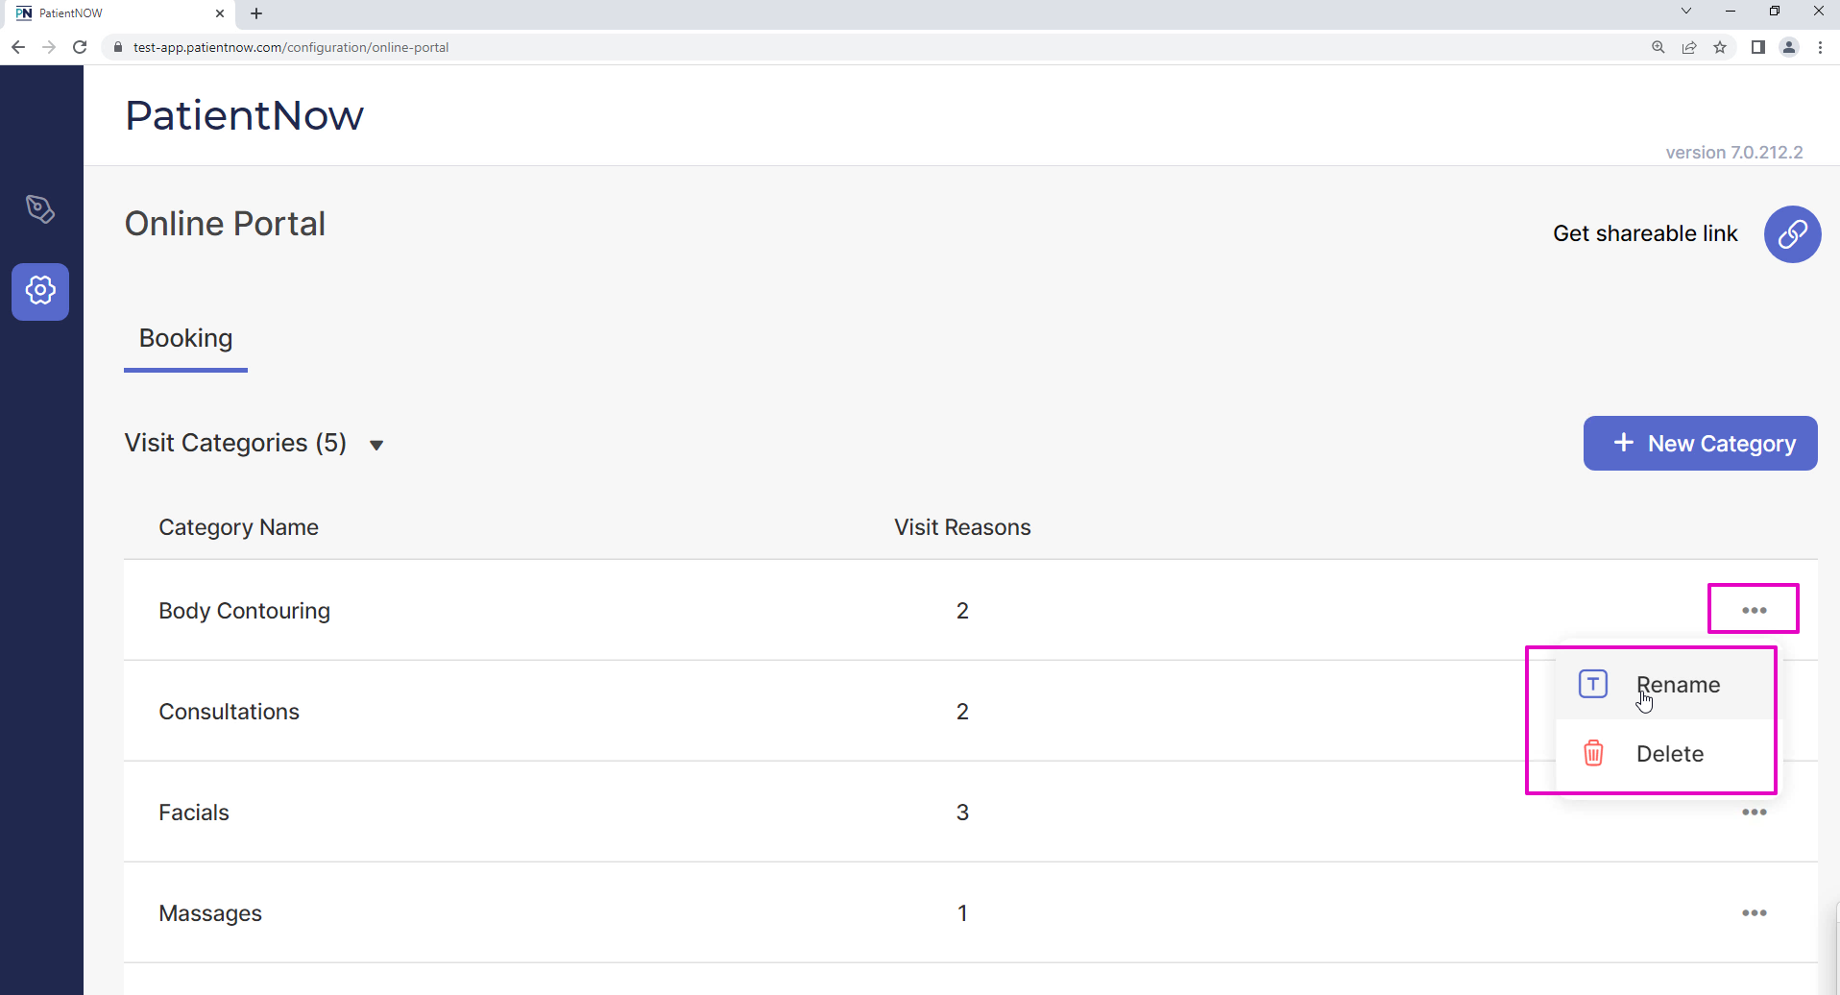Open the browser profile avatar

[x=1789, y=47]
